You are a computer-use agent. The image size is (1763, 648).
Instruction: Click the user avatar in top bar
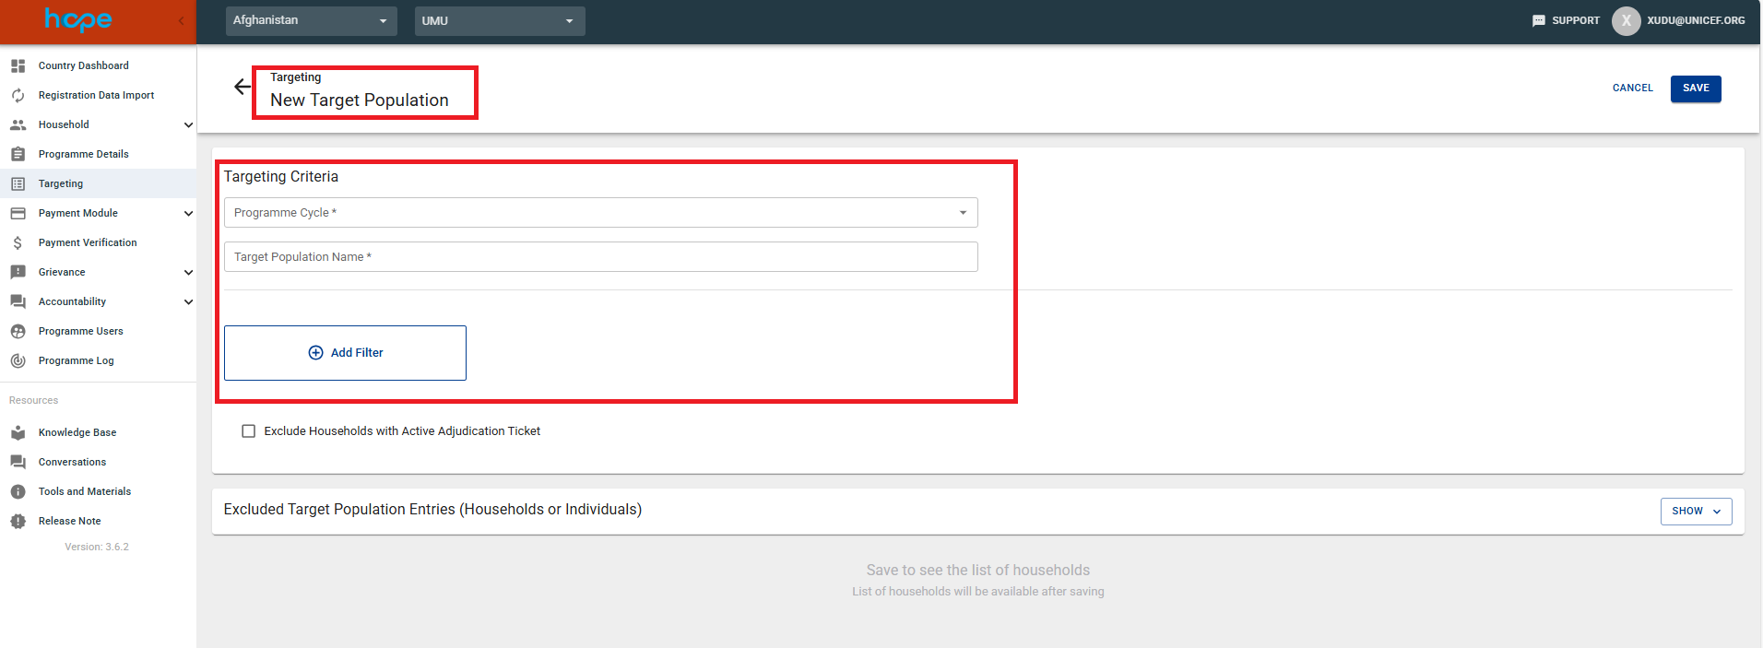click(x=1626, y=20)
